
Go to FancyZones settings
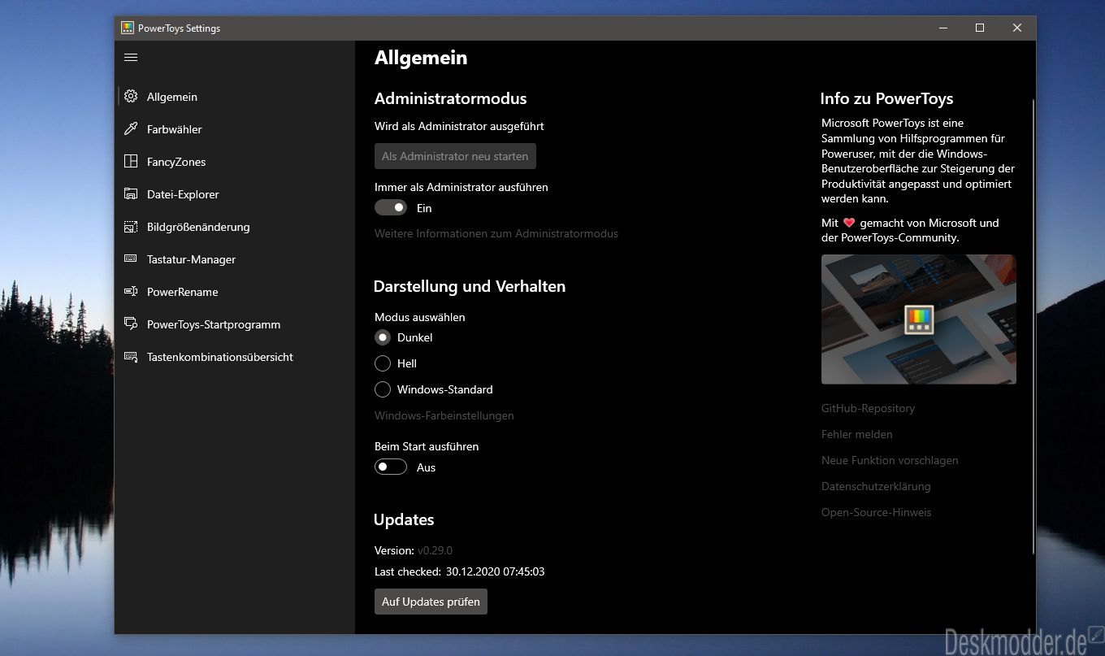(235, 162)
